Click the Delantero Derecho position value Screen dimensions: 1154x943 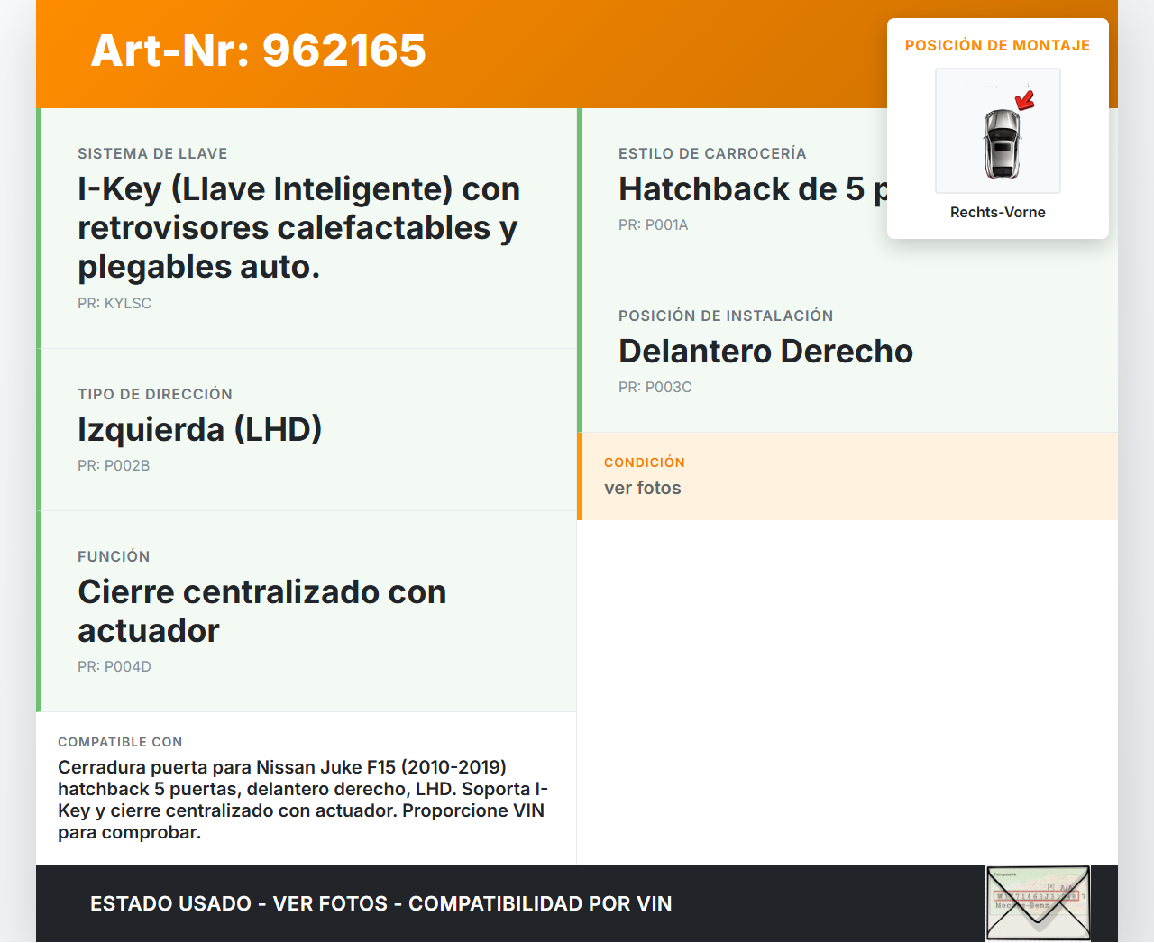[x=765, y=351]
